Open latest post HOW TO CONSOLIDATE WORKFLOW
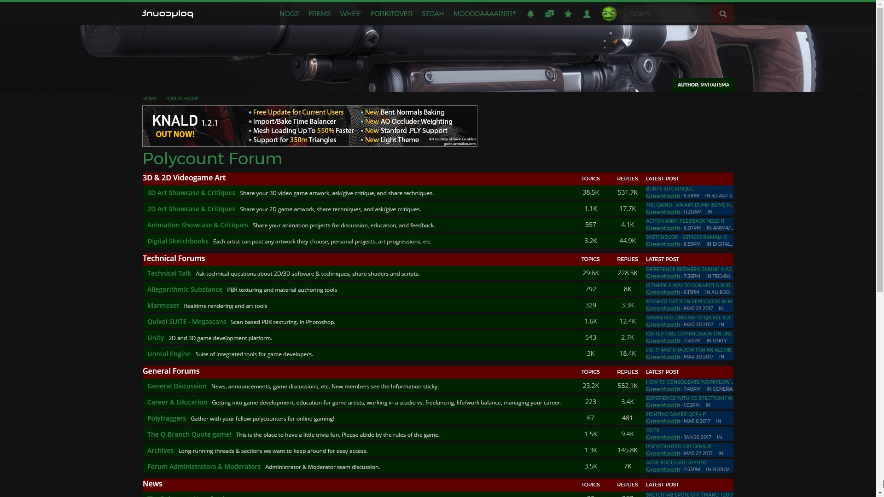This screenshot has height=497, width=884. [x=689, y=382]
